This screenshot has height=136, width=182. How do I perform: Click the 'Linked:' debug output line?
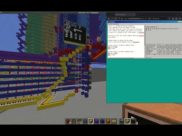point(164,54)
